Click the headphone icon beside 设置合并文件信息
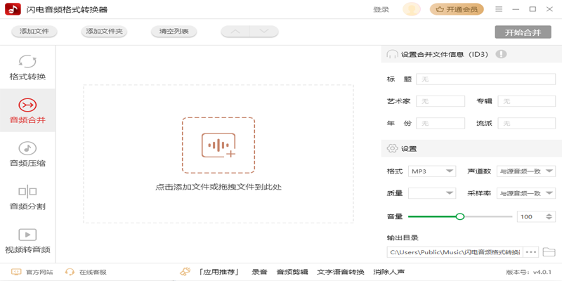562x281 pixels. pos(392,54)
